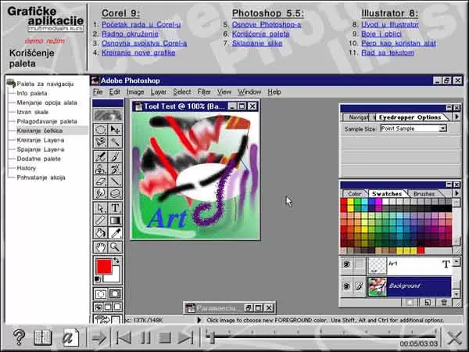
Task: Swap foreground and background colors
Action: (x=116, y=260)
